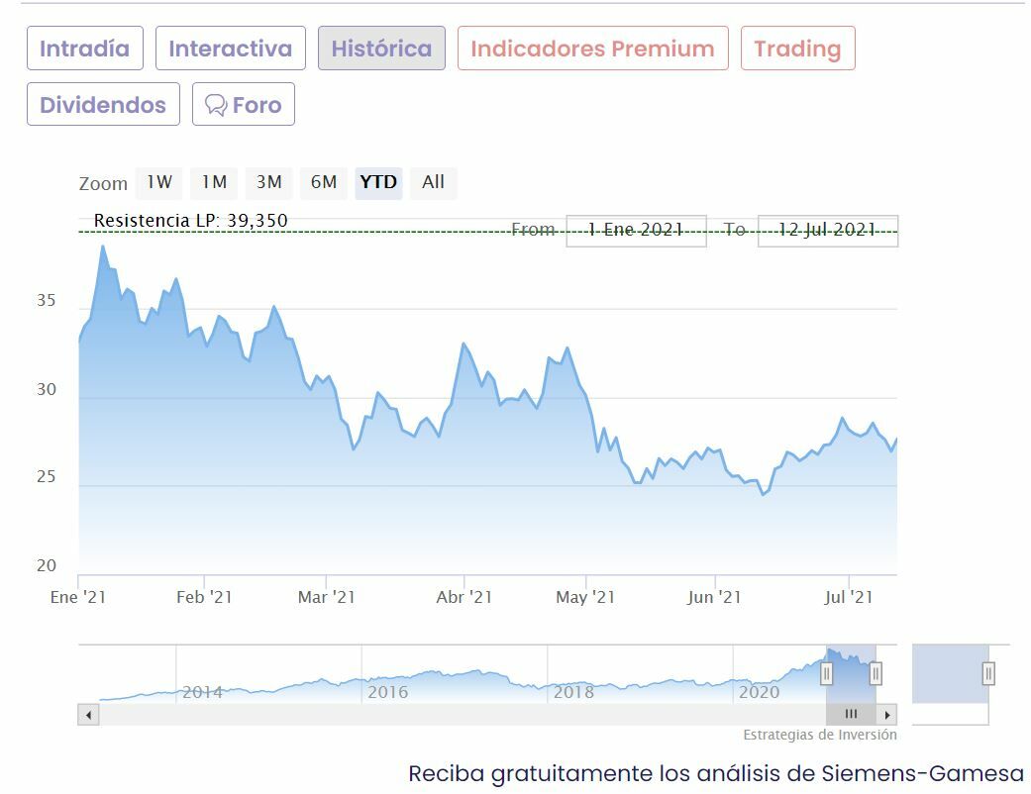Select the 1M zoom range
Image resolution: width=1031 pixels, height=794 pixels.
click(214, 182)
